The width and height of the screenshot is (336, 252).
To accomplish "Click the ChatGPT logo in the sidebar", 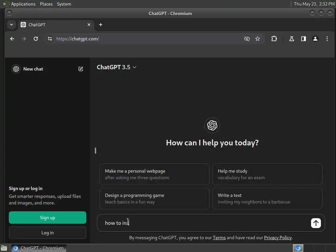I will click(16, 69).
